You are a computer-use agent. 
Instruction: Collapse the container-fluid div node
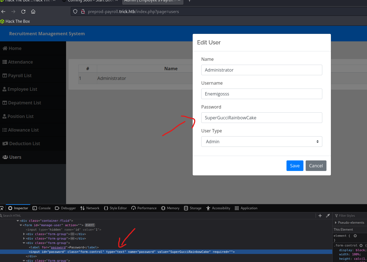pos(18,221)
